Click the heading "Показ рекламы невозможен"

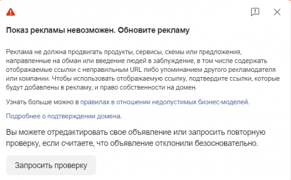pyautogui.click(x=61, y=30)
